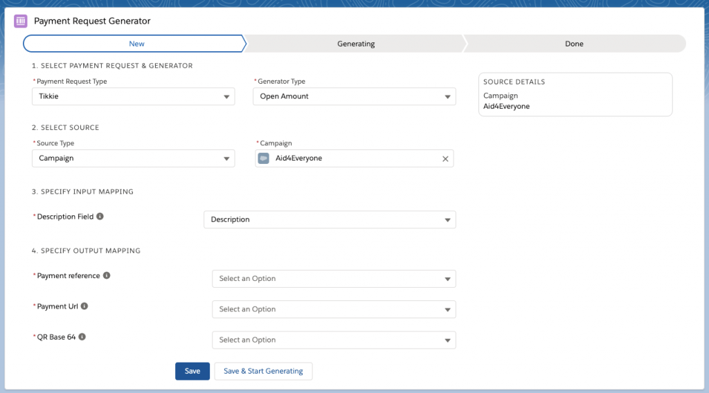
Task: Expand the Payment Url output dropdown
Action: (x=334, y=309)
